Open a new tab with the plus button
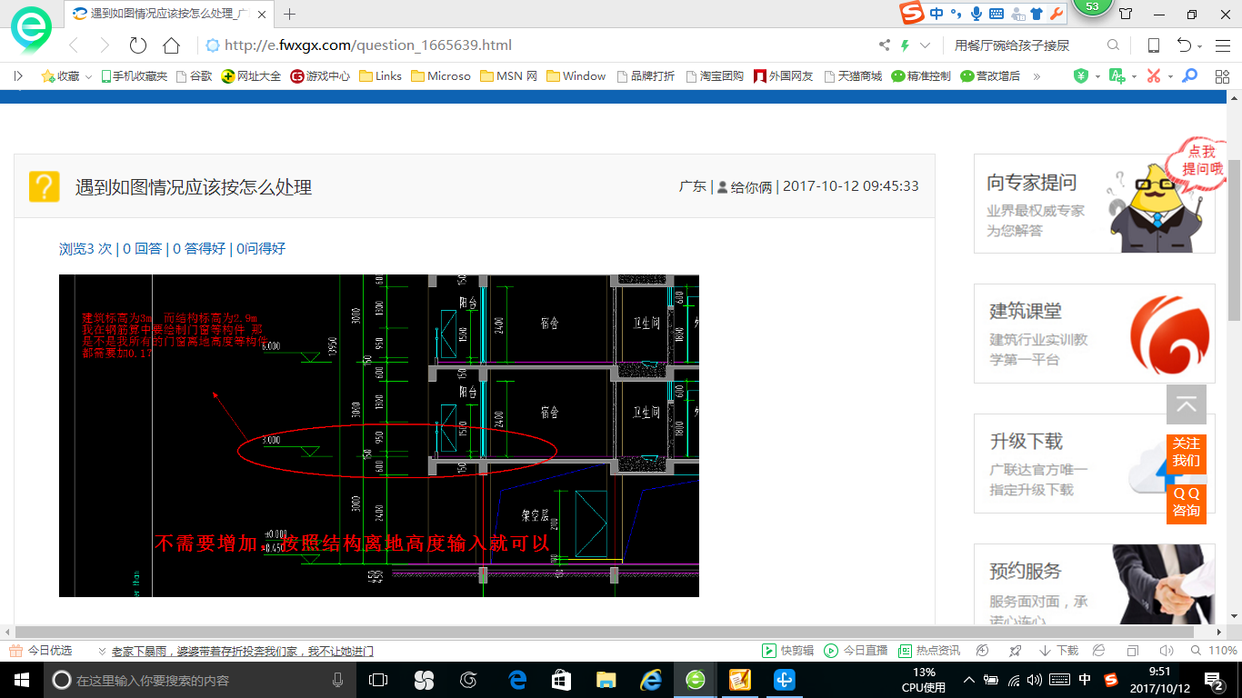 [x=290, y=14]
